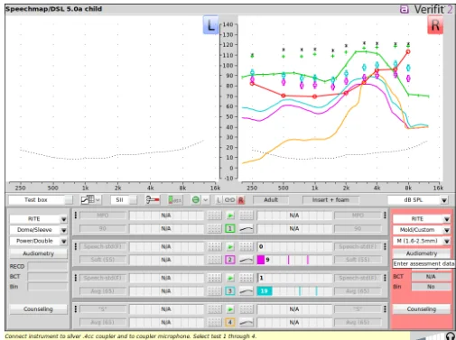Click the curve icon beside test 1
Screen dimensions: 456x340
tap(247, 229)
